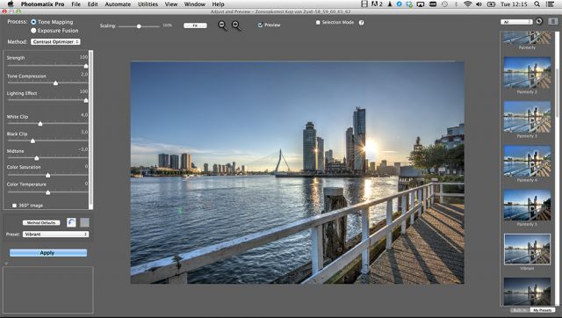Select the Tone Mapping process
The image size is (562, 318).
pos(33,22)
